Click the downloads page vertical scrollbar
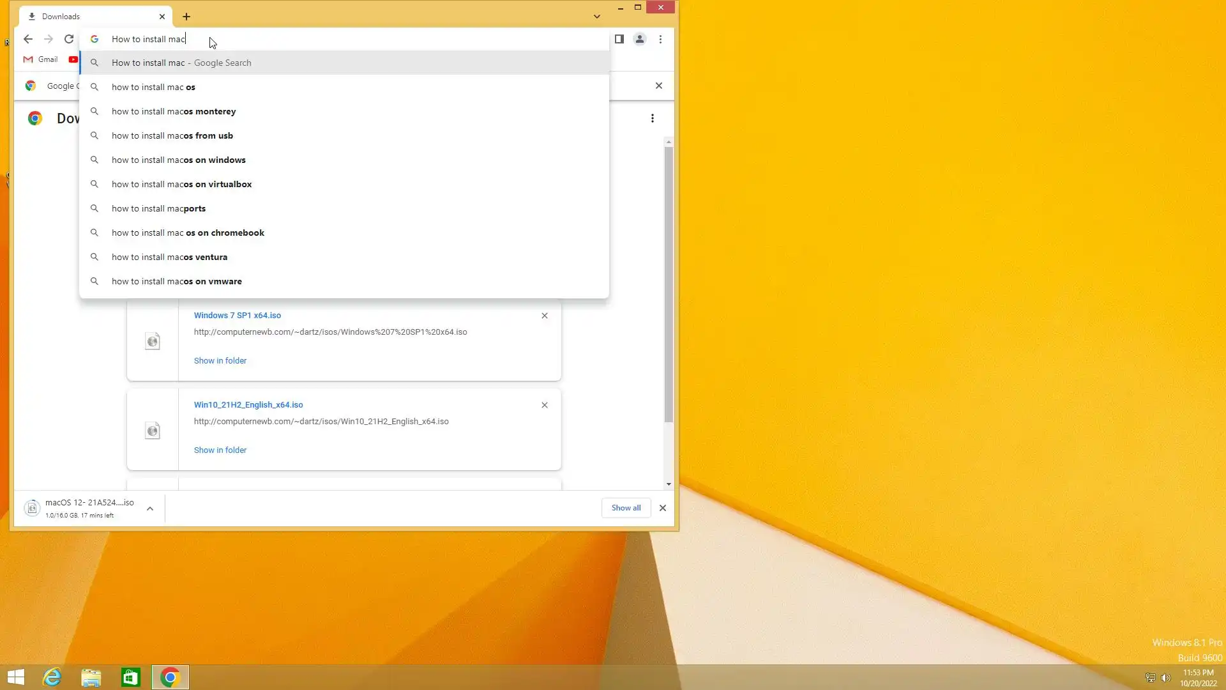 [669, 284]
